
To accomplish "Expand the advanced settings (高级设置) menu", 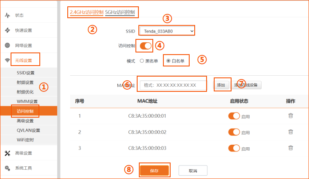I will coord(24,153).
